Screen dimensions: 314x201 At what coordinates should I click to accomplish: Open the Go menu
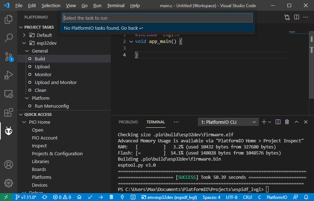(85, 6)
